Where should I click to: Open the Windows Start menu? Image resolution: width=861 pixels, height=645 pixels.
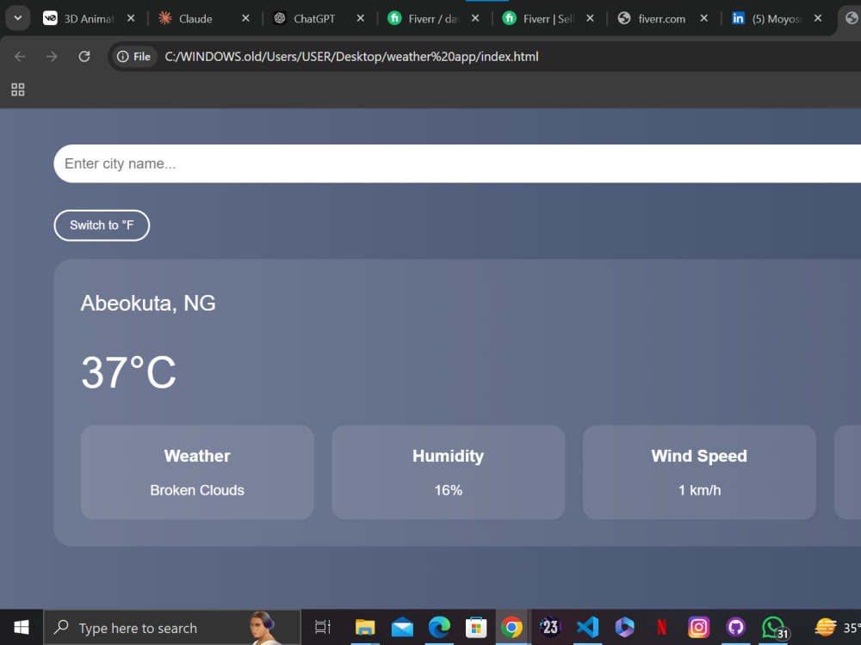coord(22,627)
